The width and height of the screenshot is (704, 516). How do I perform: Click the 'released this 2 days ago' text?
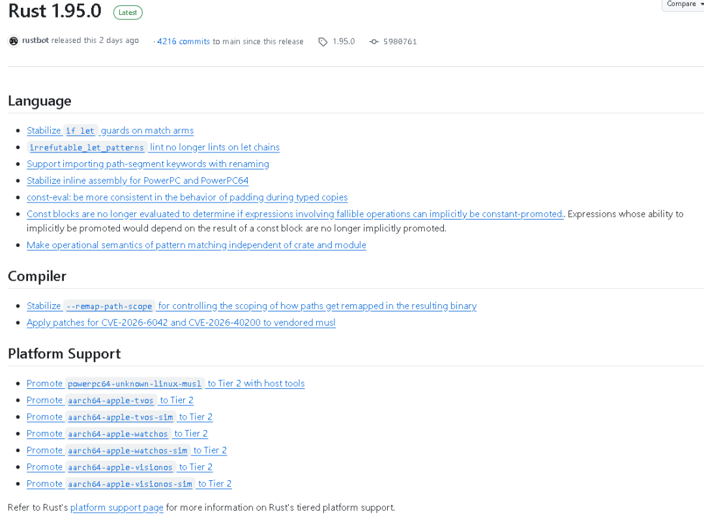point(95,40)
